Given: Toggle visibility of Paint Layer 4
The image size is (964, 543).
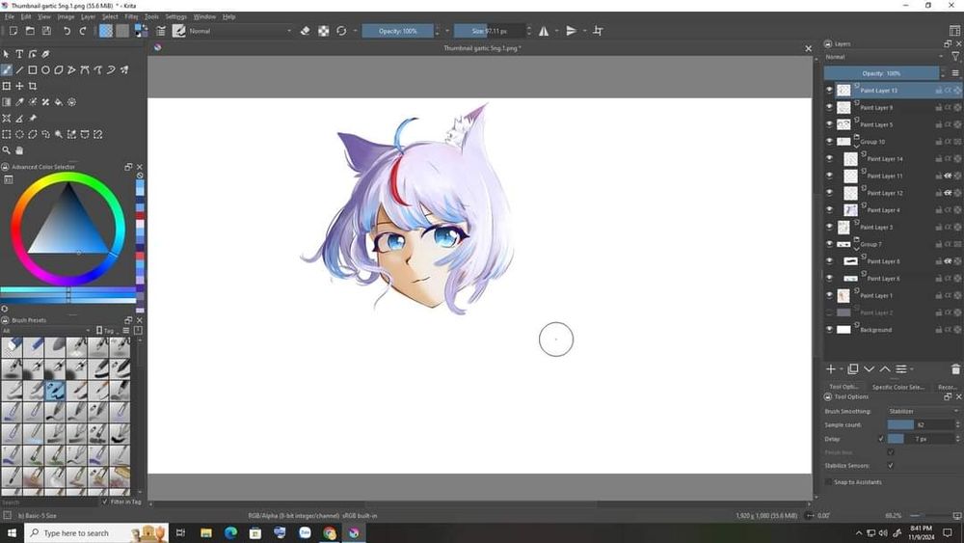Looking at the screenshot, I should [829, 209].
